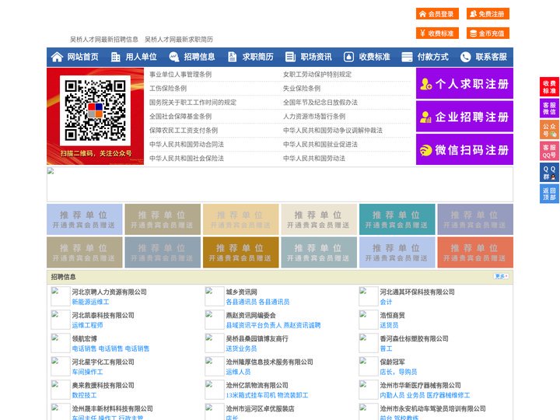Open 职场资讯 navigation item
The image size is (560, 420).
316,57
